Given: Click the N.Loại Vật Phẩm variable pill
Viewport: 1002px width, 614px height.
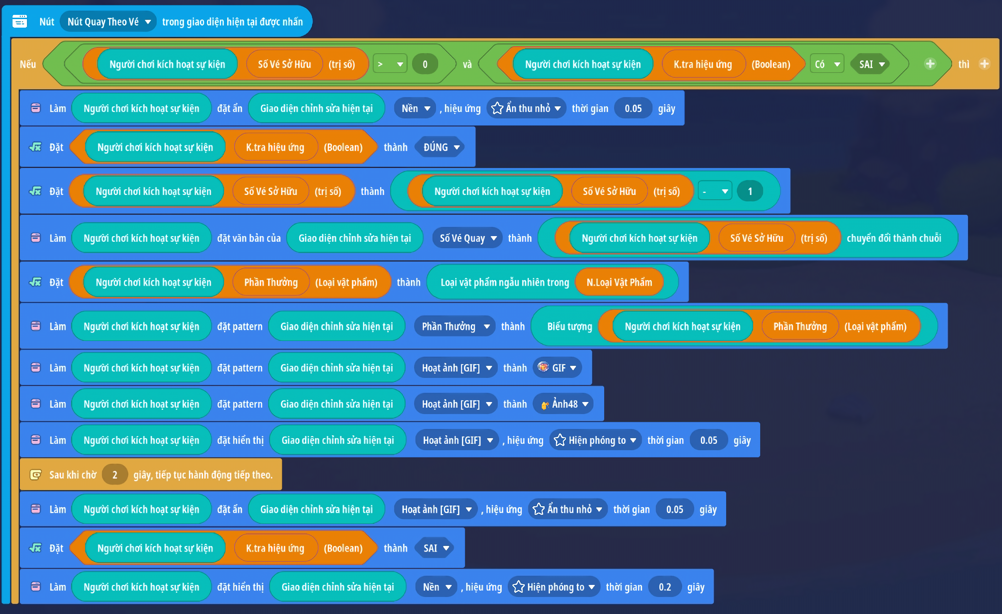Looking at the screenshot, I should click(x=619, y=282).
